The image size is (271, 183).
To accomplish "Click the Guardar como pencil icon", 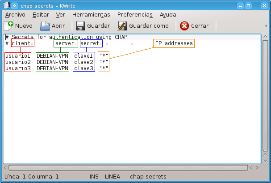I will point(122,26).
